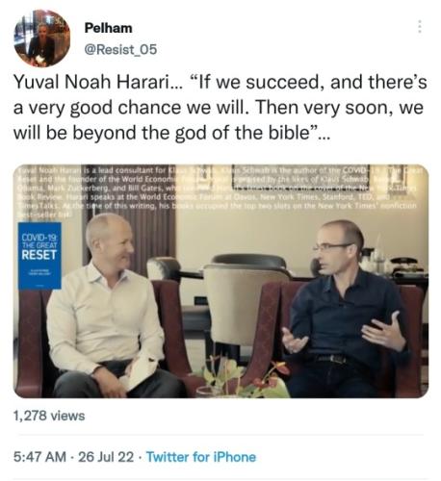
Task: Click the 'If we succeed' quote line
Action: click(220, 82)
